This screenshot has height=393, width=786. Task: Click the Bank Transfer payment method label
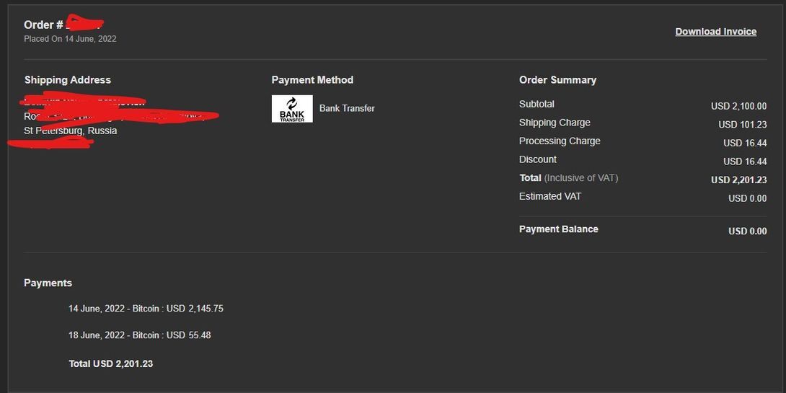click(347, 109)
